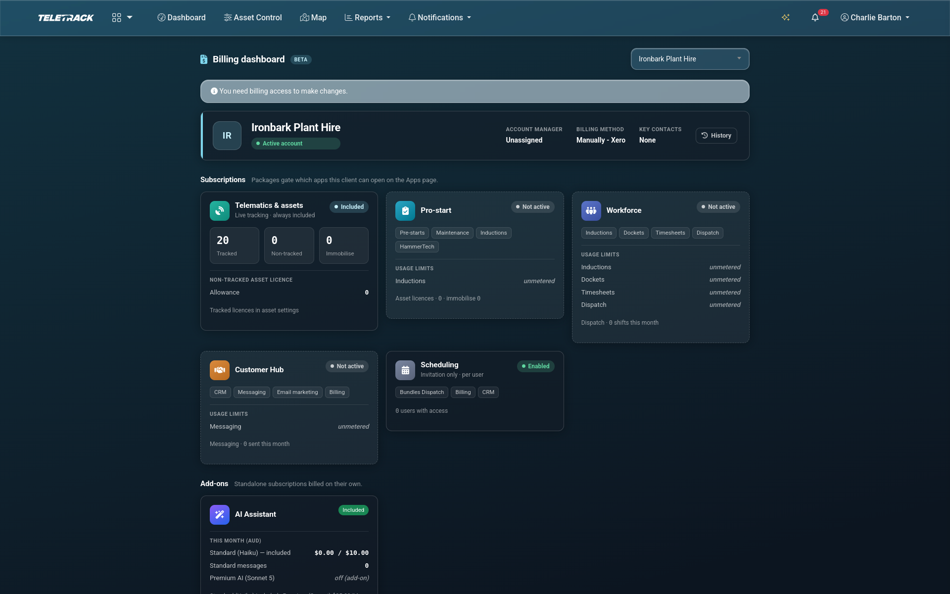Click the Reports chart icon
Screen dimensions: 950x594
coord(348,17)
